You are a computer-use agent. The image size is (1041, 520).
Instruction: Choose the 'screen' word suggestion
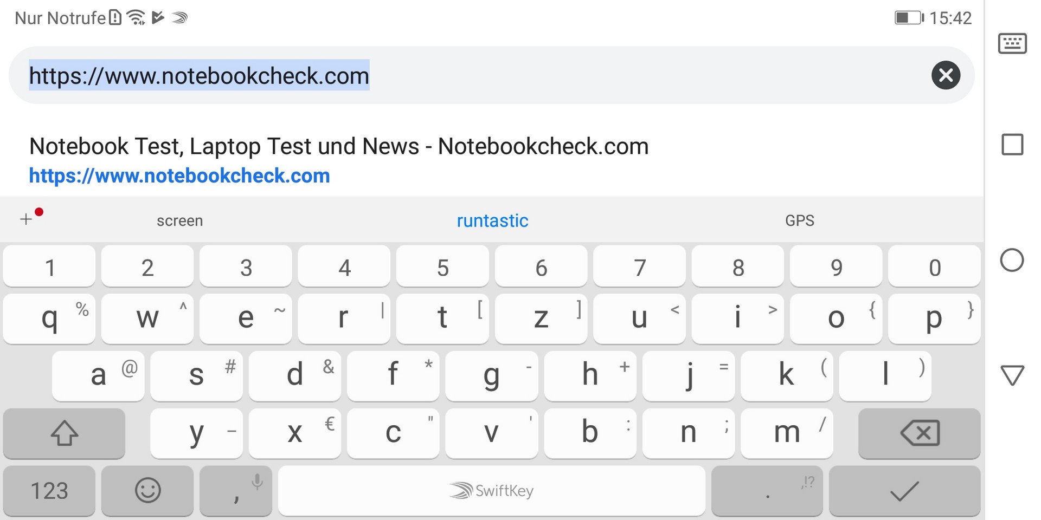coord(179,220)
